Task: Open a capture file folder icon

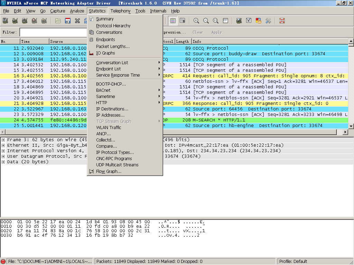Action: 58,21
